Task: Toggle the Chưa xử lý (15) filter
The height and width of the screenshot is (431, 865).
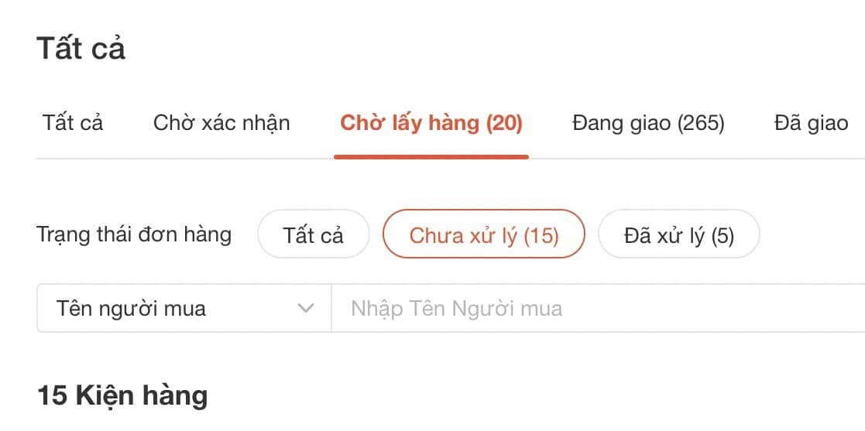Action: (x=483, y=234)
